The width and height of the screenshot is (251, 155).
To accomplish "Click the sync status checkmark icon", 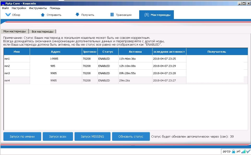I will coord(248,151).
